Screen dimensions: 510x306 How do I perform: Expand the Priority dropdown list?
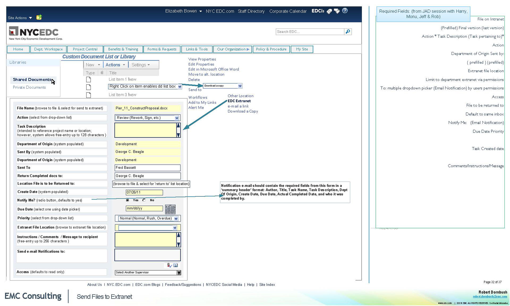(176, 219)
